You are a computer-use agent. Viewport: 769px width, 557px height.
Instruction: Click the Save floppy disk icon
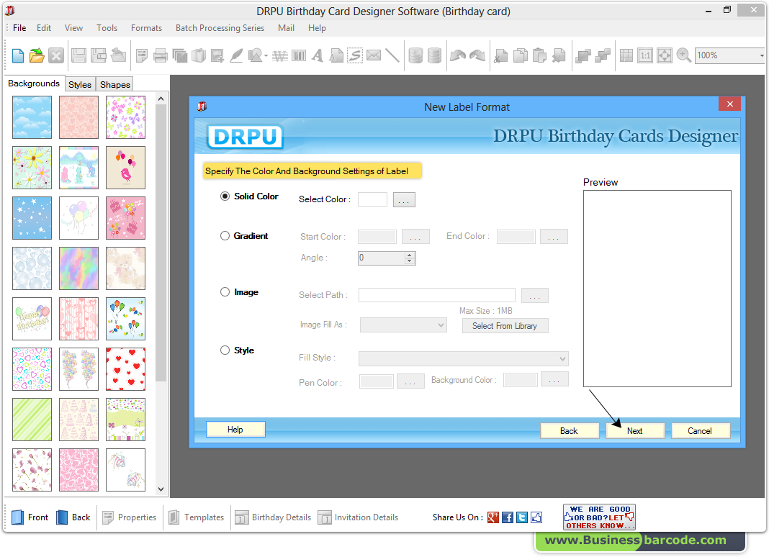pos(78,55)
